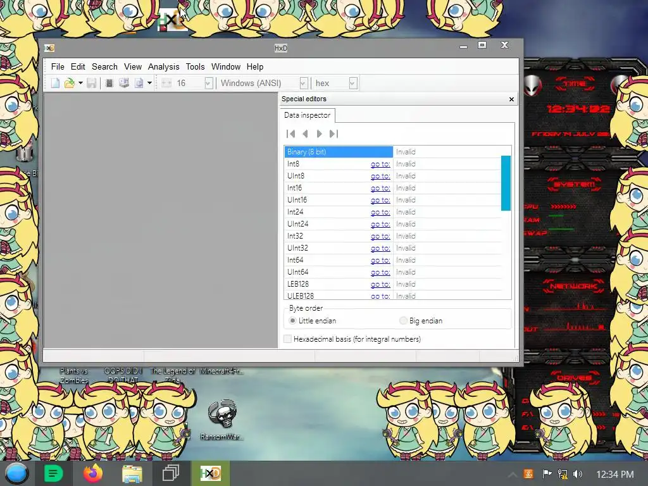This screenshot has height=486, width=648.
Task: Jump to last byte in Data inspector
Action: point(333,134)
